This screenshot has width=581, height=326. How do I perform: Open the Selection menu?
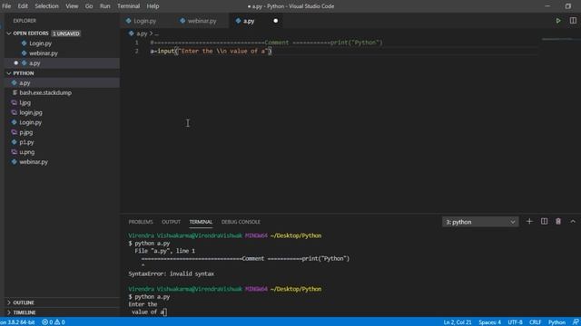click(x=46, y=6)
